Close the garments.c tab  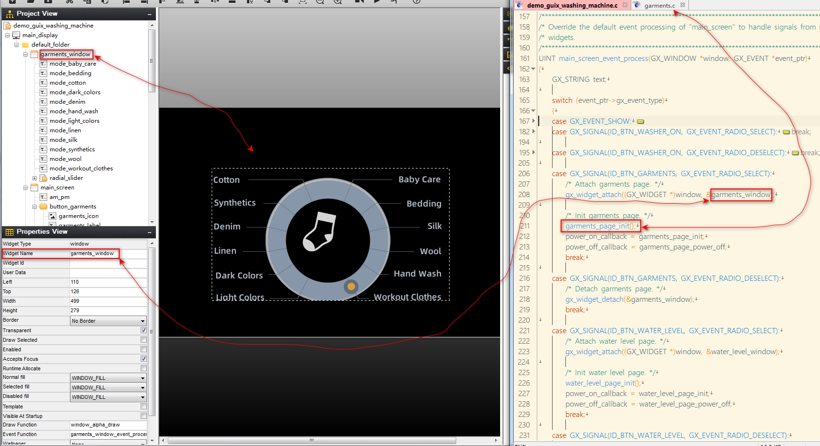pyautogui.click(x=683, y=5)
